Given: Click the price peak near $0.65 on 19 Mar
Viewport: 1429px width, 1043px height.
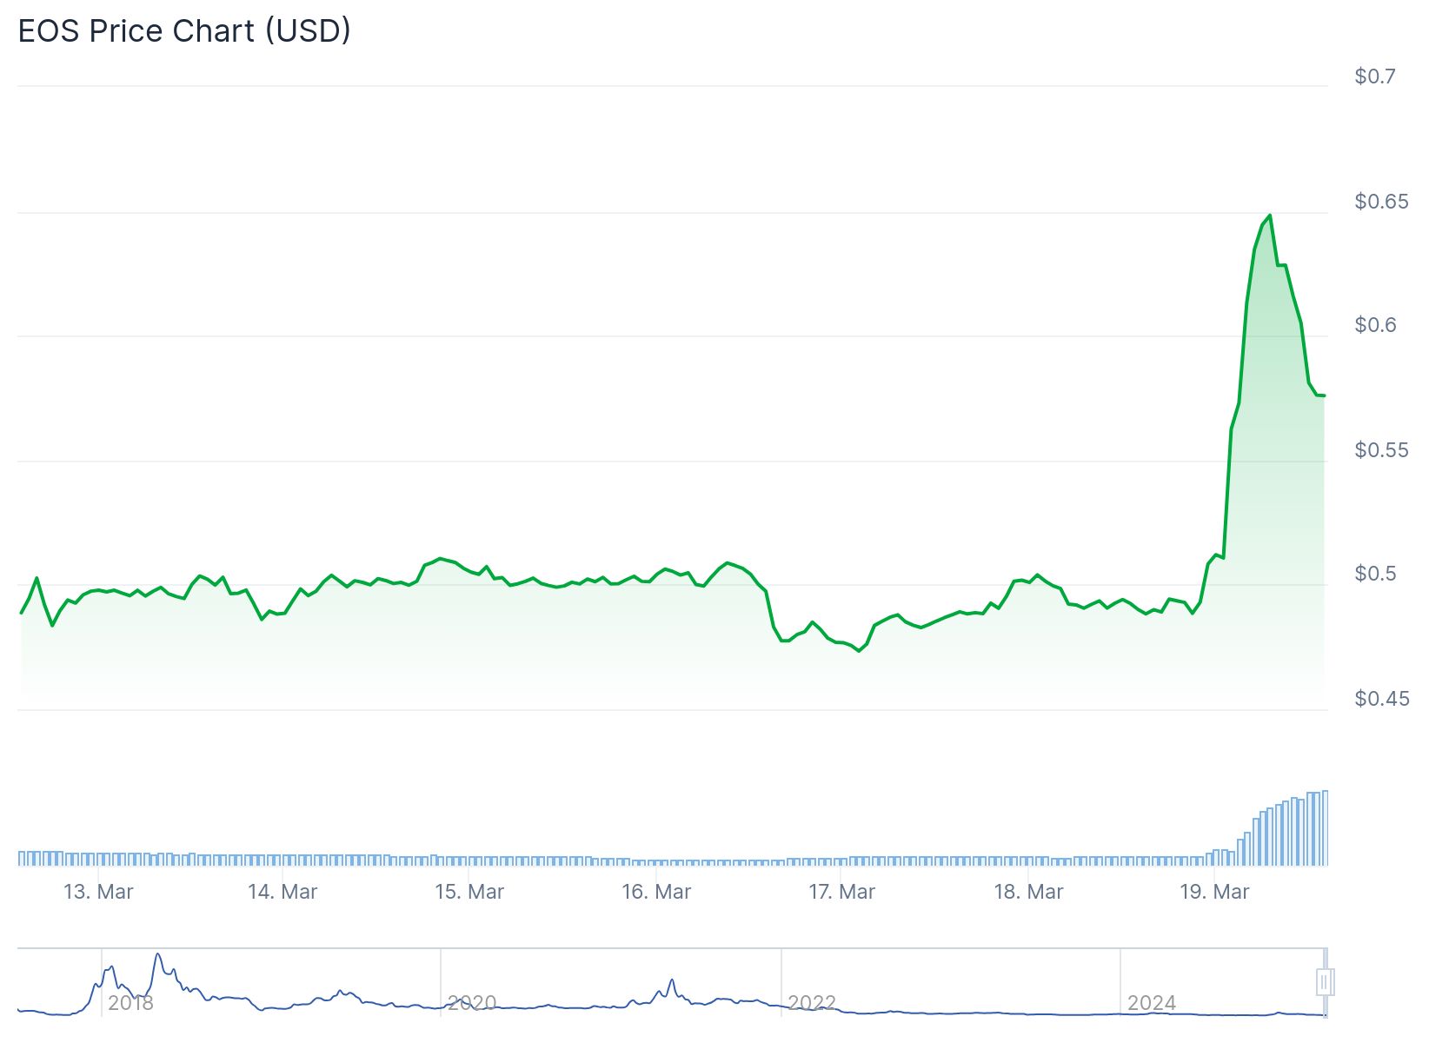Looking at the screenshot, I should (1270, 215).
